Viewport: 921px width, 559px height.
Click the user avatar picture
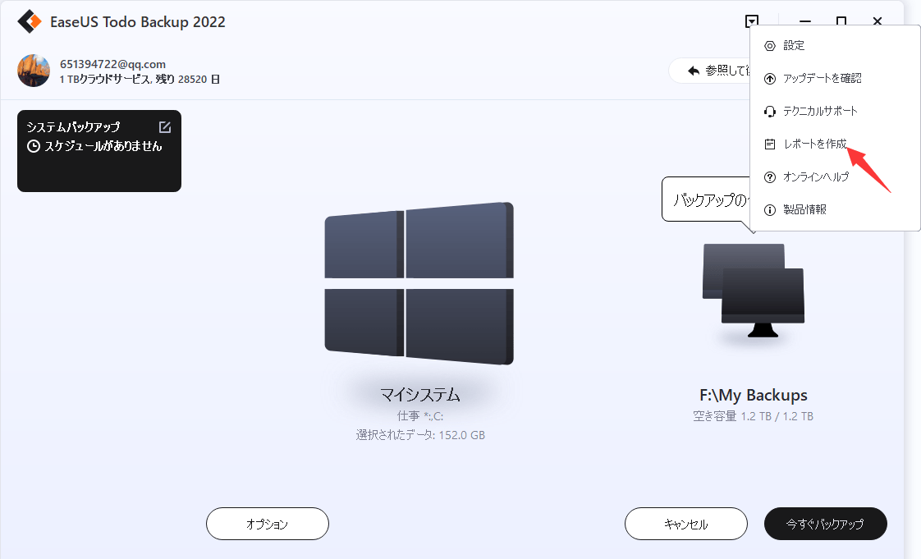pos(34,71)
